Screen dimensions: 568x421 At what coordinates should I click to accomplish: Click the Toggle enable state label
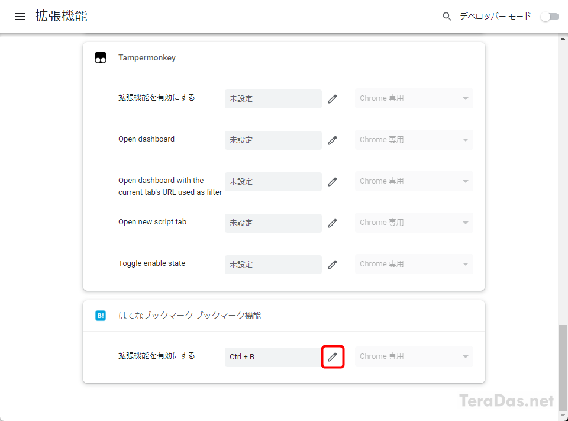click(152, 263)
